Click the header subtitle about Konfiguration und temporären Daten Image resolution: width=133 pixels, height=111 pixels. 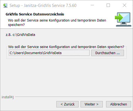click(x=57, y=23)
